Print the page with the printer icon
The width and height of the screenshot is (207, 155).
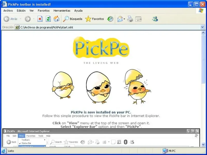130,19
